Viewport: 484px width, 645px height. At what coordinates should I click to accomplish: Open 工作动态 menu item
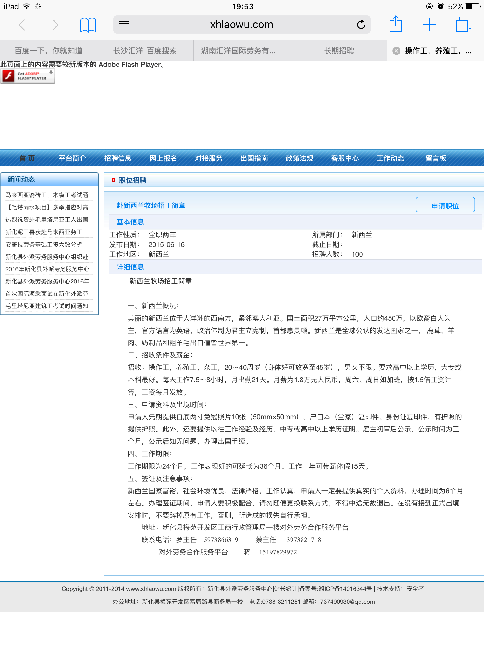(x=390, y=158)
